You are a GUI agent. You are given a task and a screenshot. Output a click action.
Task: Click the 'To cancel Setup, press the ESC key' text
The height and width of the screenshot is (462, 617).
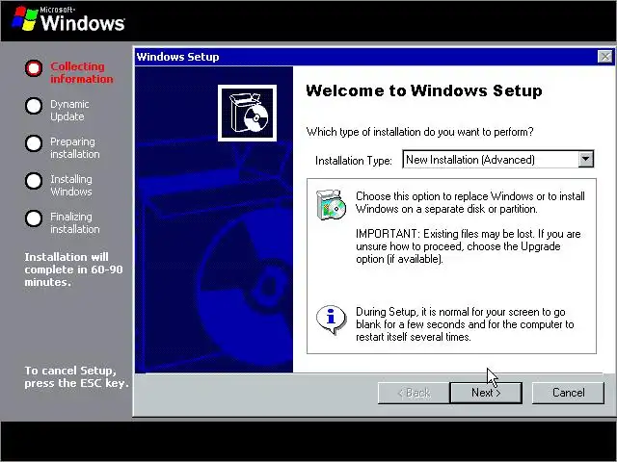[77, 376]
